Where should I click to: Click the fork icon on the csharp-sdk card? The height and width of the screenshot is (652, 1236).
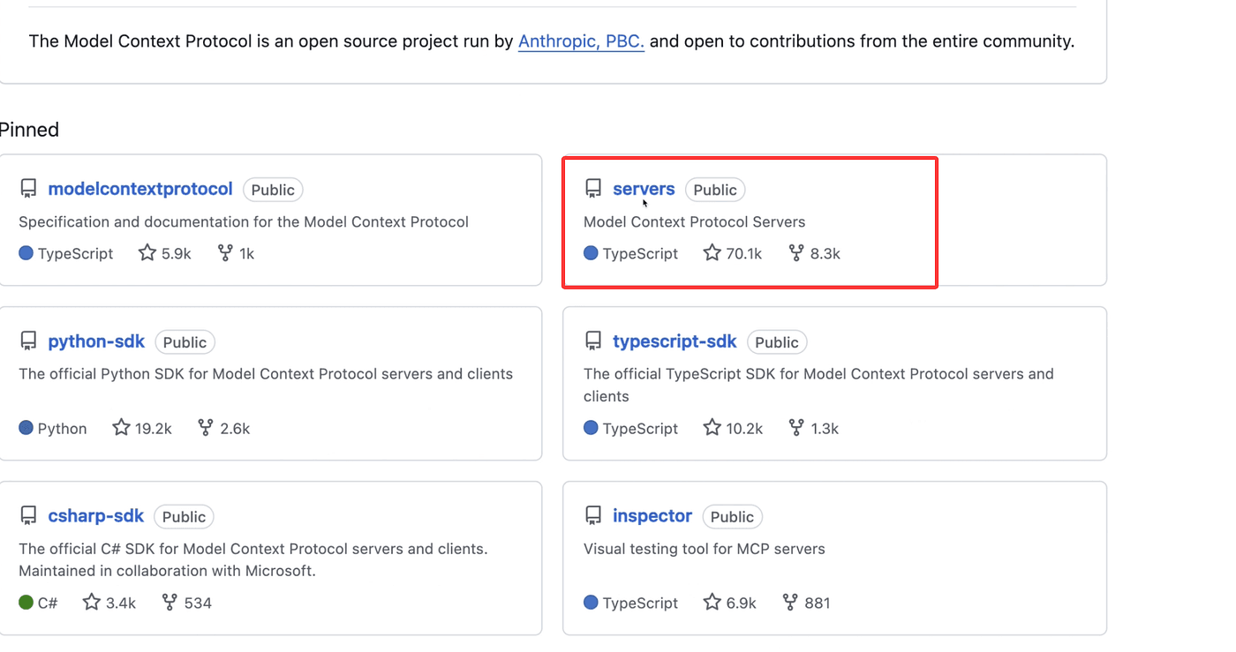click(170, 603)
